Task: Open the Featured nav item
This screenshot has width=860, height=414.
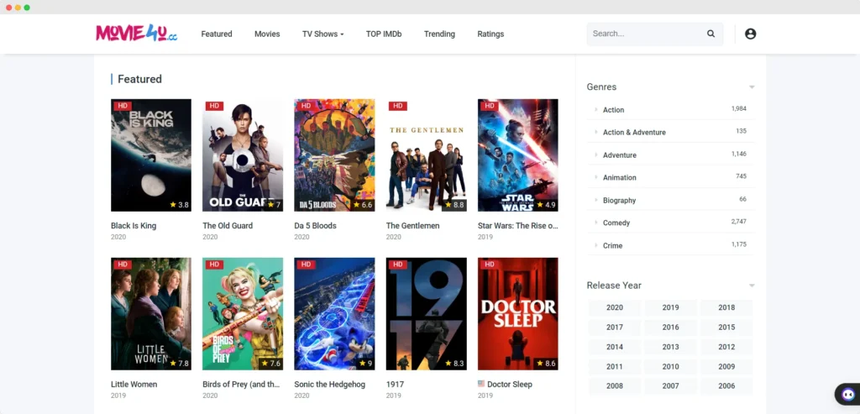Action: click(x=217, y=34)
